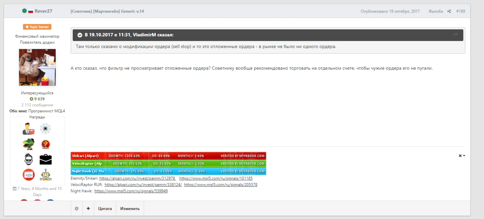Viewport: 484px width, 219px height.
Task: Click the Программист MQL4 about text
Action: [47, 111]
